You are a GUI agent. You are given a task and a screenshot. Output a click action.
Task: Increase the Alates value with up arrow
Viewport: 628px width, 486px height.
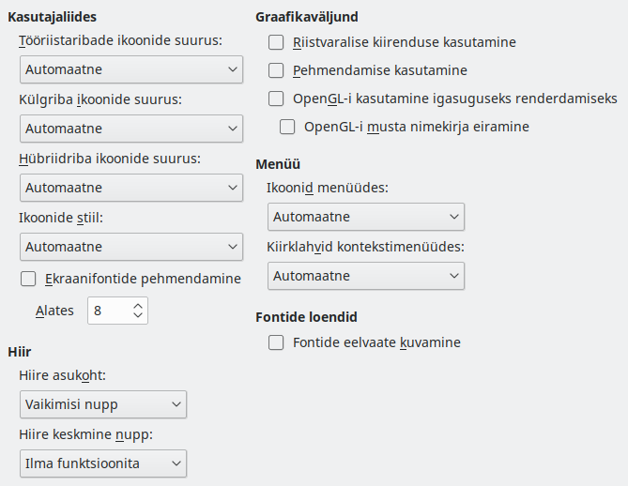[138, 305]
